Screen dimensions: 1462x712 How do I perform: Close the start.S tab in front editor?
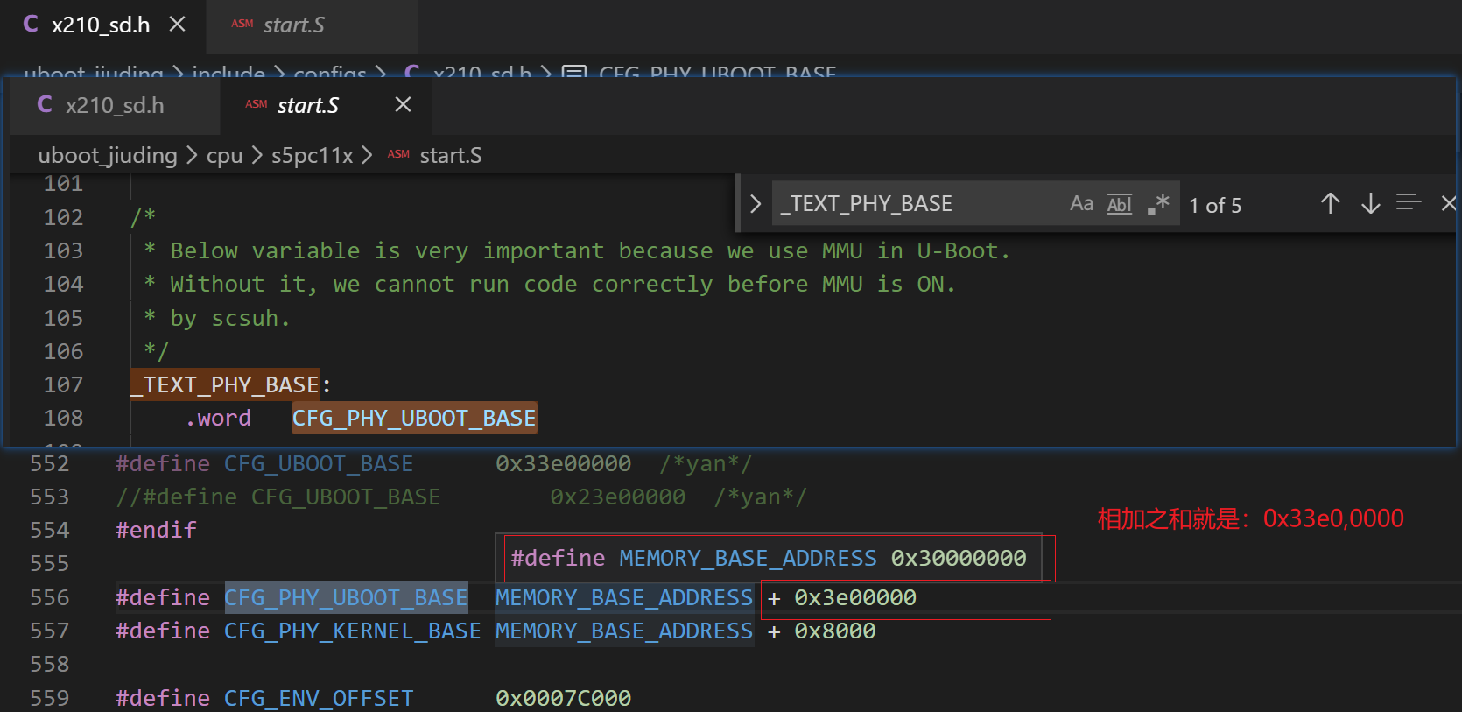403,104
